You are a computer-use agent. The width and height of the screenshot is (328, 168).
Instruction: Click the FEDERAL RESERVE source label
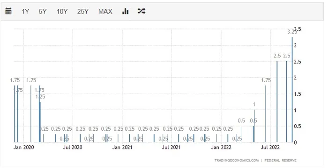point(280,160)
